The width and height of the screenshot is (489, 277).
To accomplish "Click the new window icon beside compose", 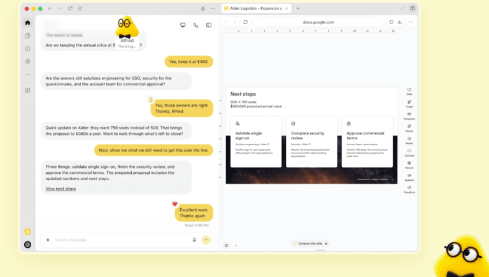I will pos(70,9).
